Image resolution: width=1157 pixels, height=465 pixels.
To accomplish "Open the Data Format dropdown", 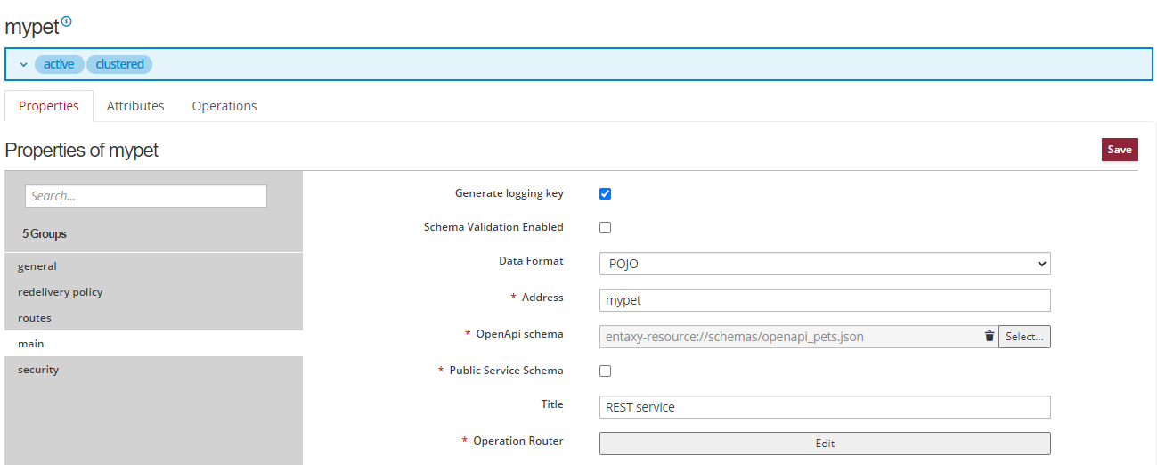I will point(824,264).
